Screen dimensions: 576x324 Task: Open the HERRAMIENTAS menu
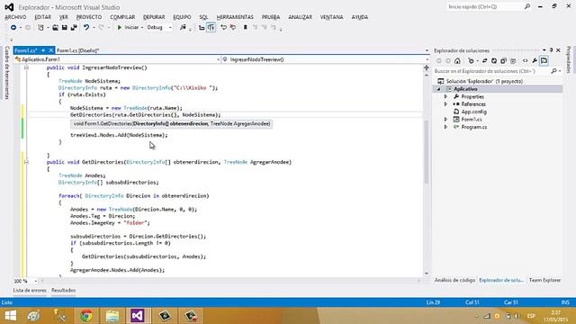click(x=235, y=17)
